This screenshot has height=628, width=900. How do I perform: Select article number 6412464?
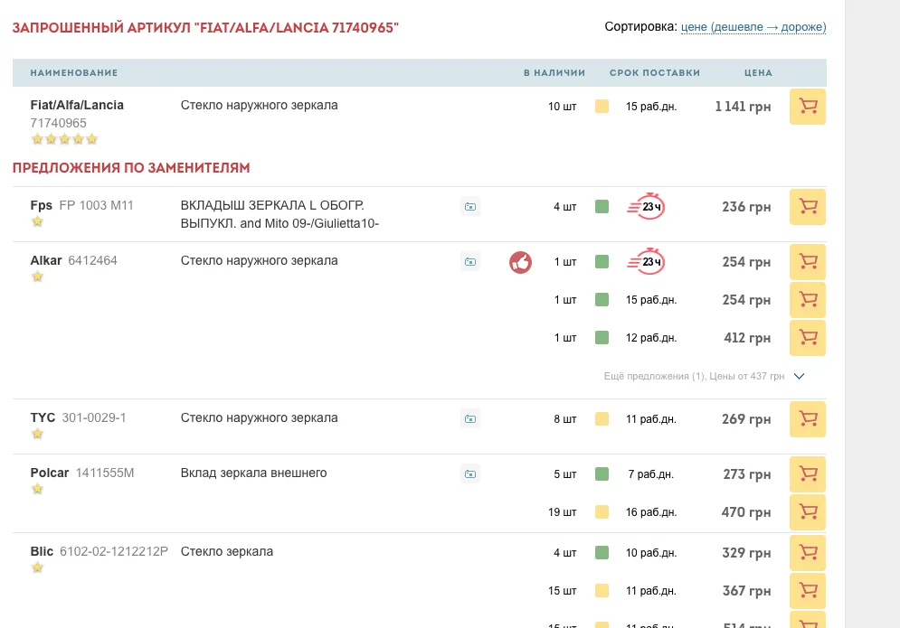click(92, 260)
